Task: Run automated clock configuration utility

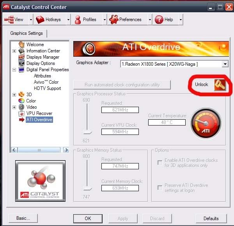Action: click(122, 85)
